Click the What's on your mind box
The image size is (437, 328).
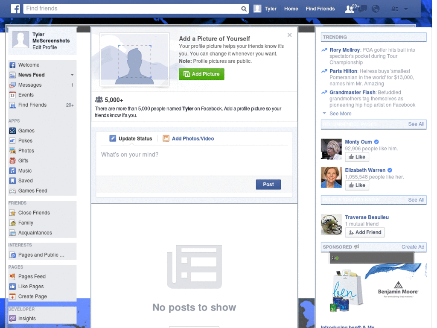[194, 161]
